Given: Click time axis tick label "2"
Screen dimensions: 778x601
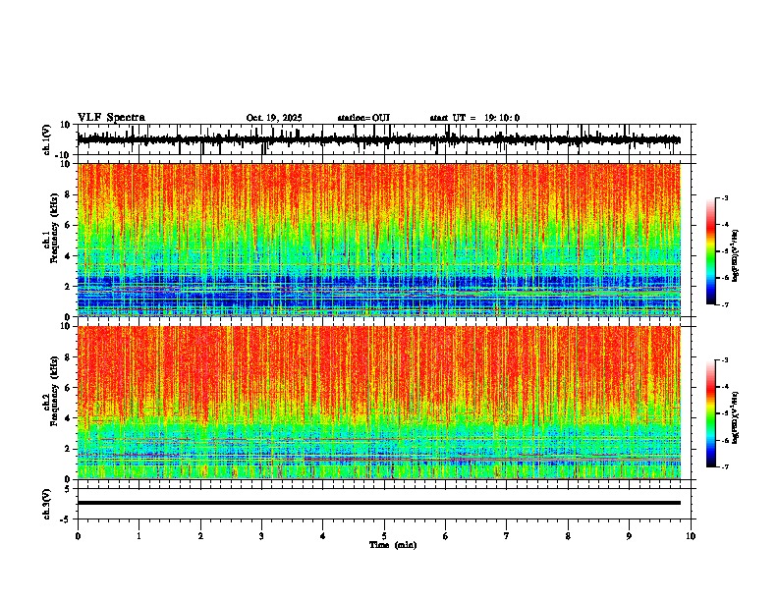Looking at the screenshot, I should click(x=200, y=536).
